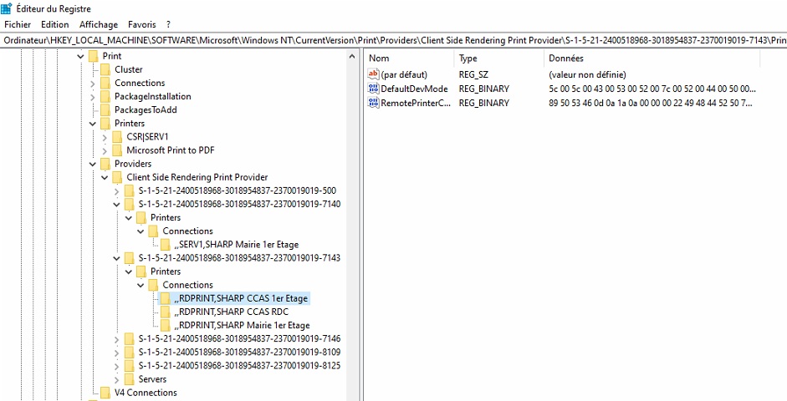
Task: Click the (par défaut) string value icon
Action: [x=374, y=74]
